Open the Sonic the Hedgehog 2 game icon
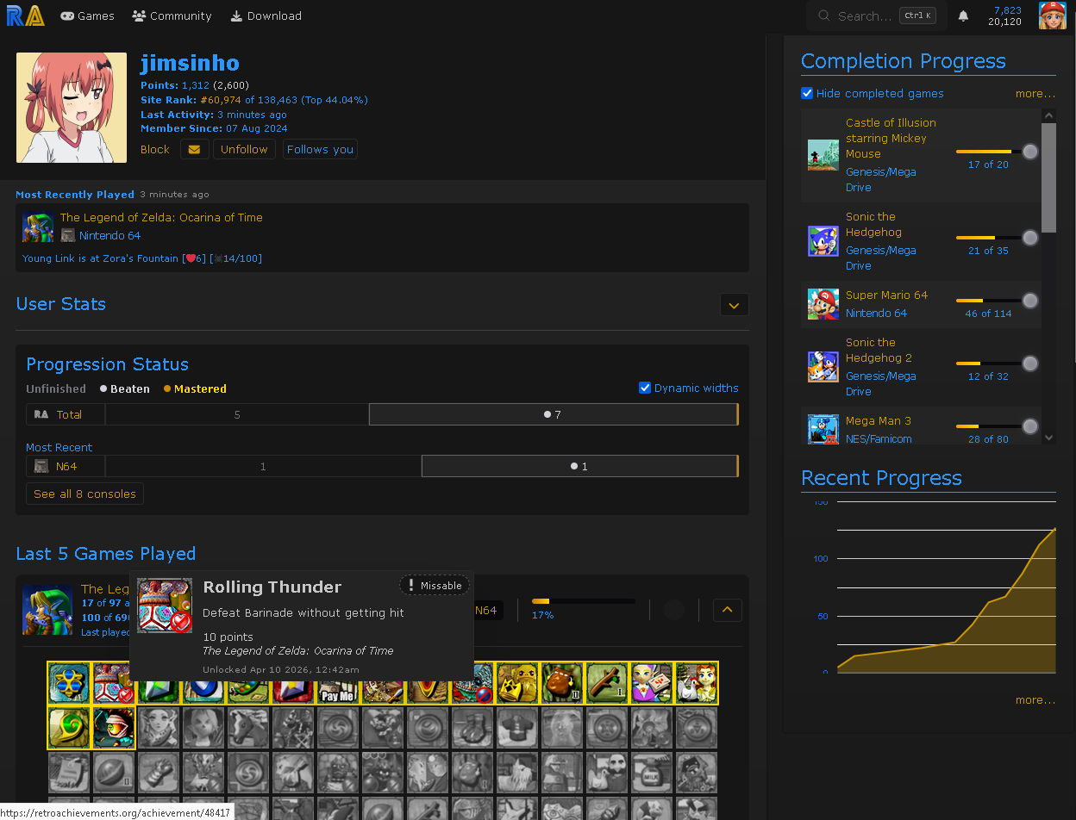Screen dimensions: 1076x820 point(823,367)
